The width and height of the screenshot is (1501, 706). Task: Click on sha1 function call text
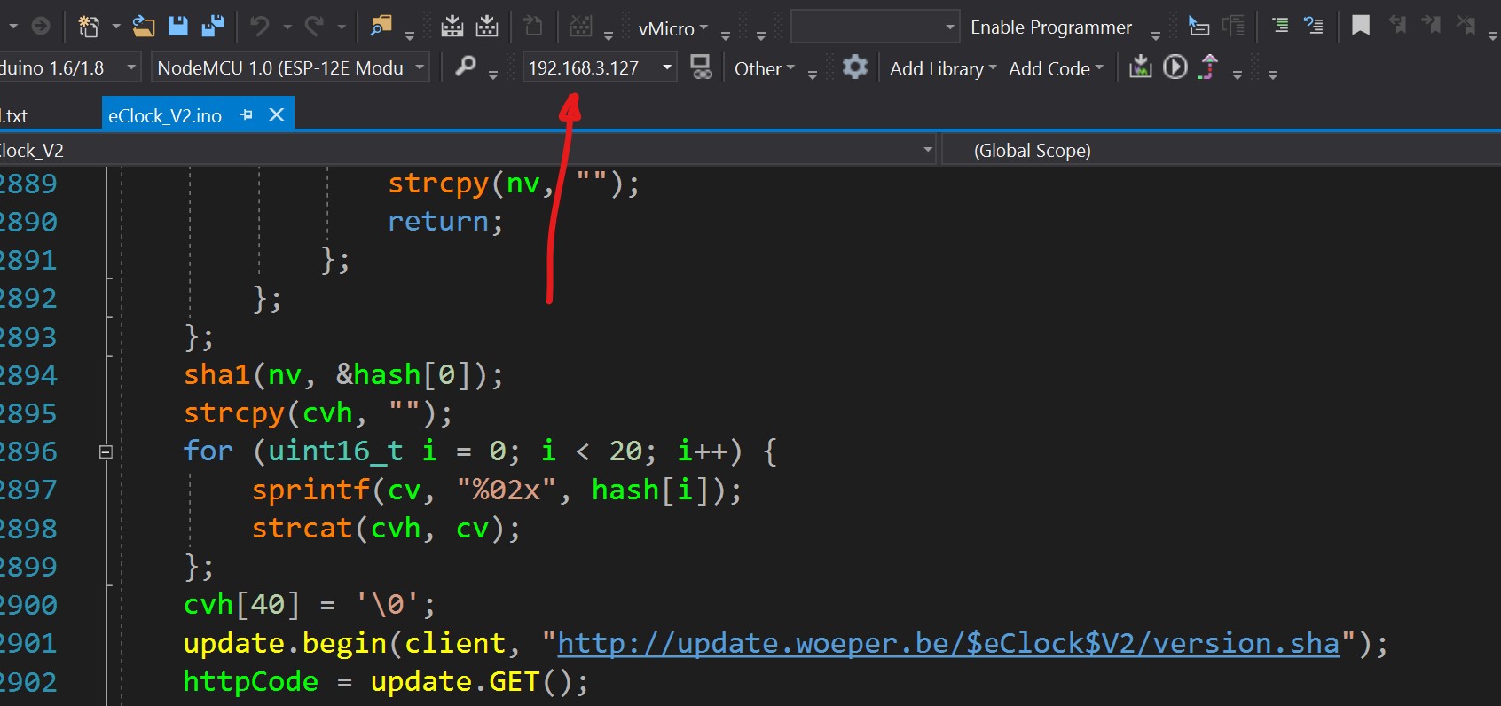pos(216,374)
